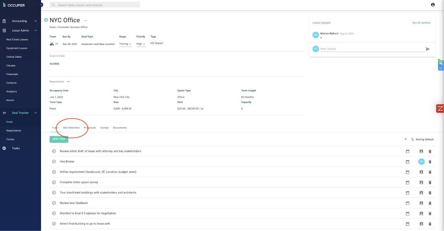Image resolution: width=444 pixels, height=231 pixels.
Task: Mark Shortlist to final 3-5 options complete
Action: coord(54,213)
